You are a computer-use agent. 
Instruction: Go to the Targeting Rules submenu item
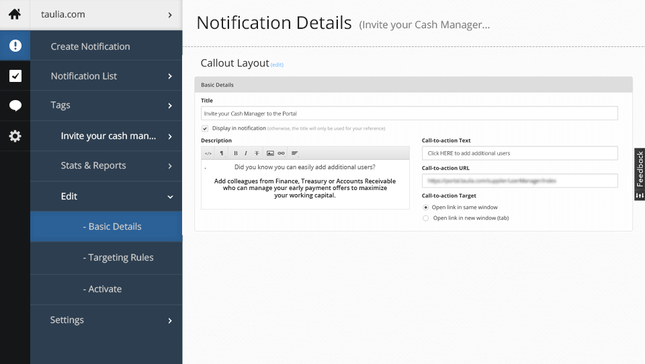coord(106,257)
